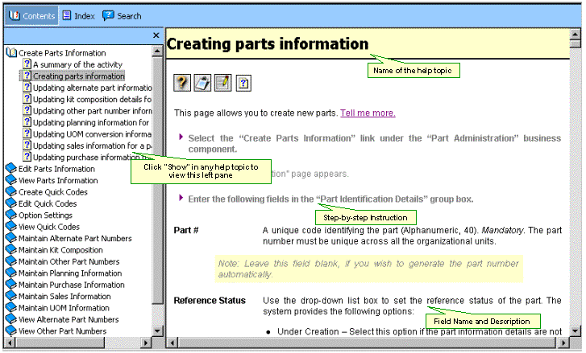Screen dimensions: 586x353
Task: Follow the "Tell me more." link
Action: coord(368,113)
